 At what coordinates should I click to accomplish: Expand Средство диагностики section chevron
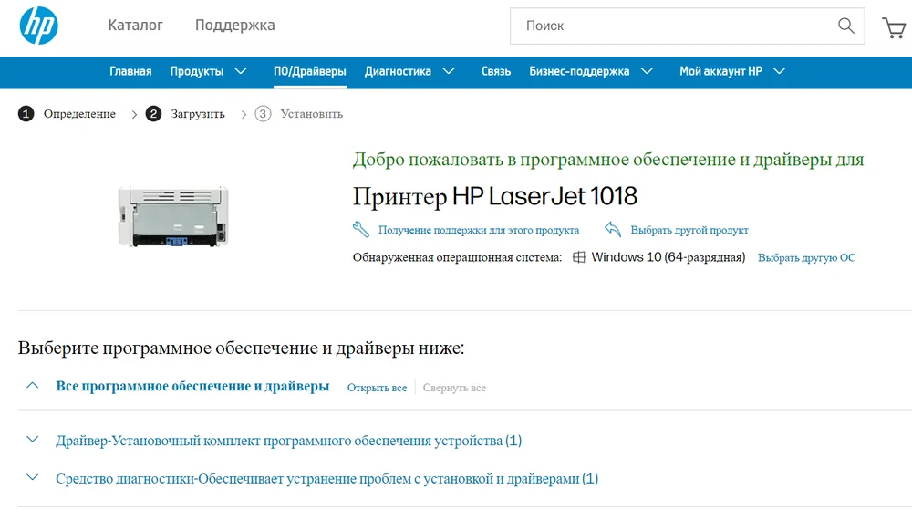coord(33,477)
